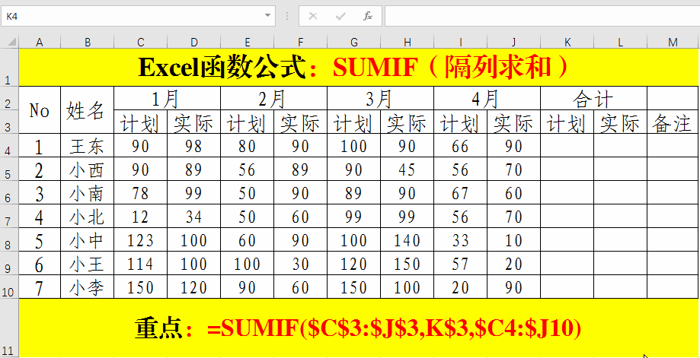The width and height of the screenshot is (700, 358).
Task: Select column K header
Action: click(x=567, y=43)
